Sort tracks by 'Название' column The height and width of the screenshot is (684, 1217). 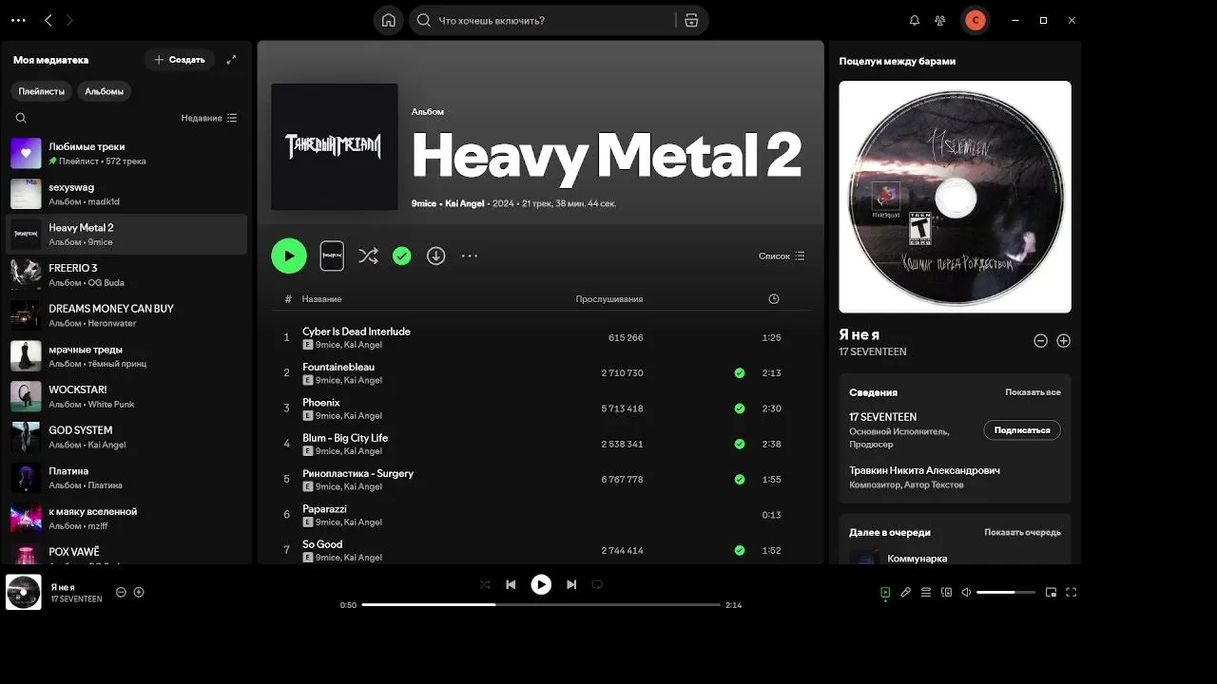[321, 299]
